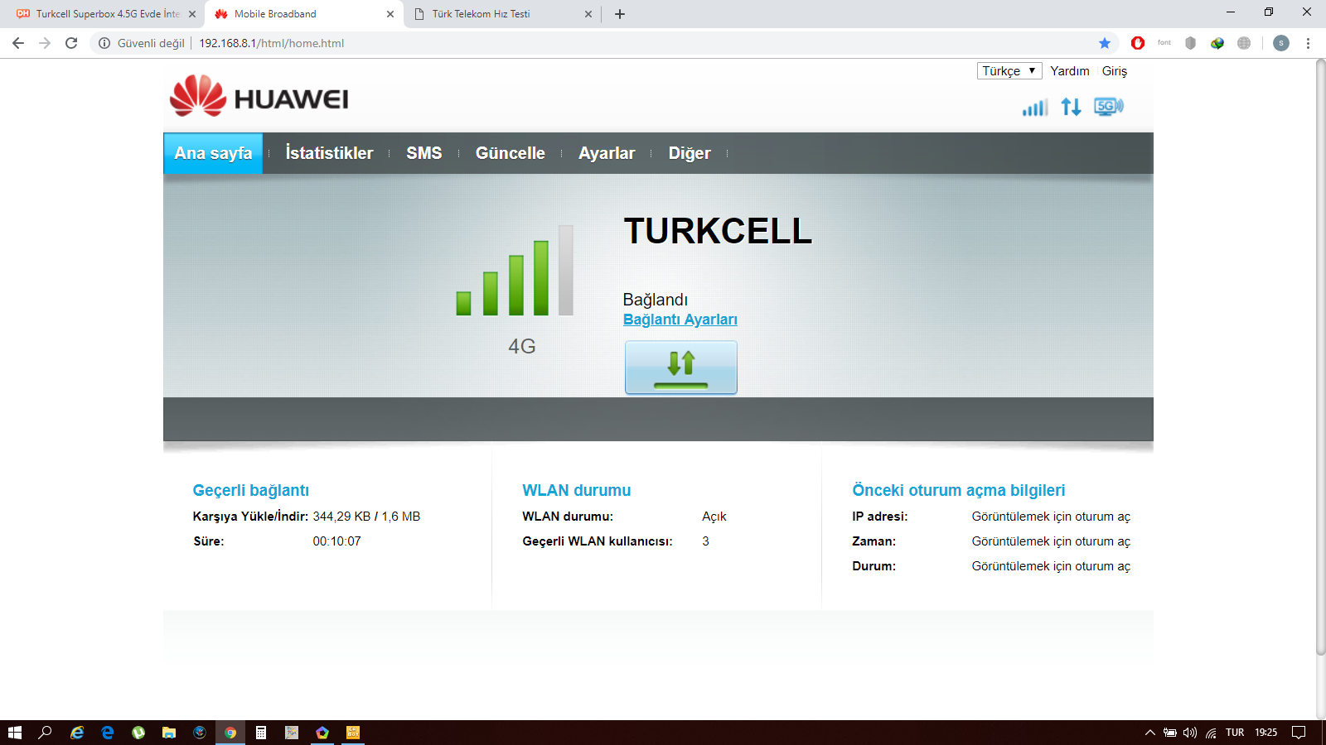This screenshot has width=1326, height=745.
Task: Click the font extension icon
Action: pyautogui.click(x=1164, y=43)
